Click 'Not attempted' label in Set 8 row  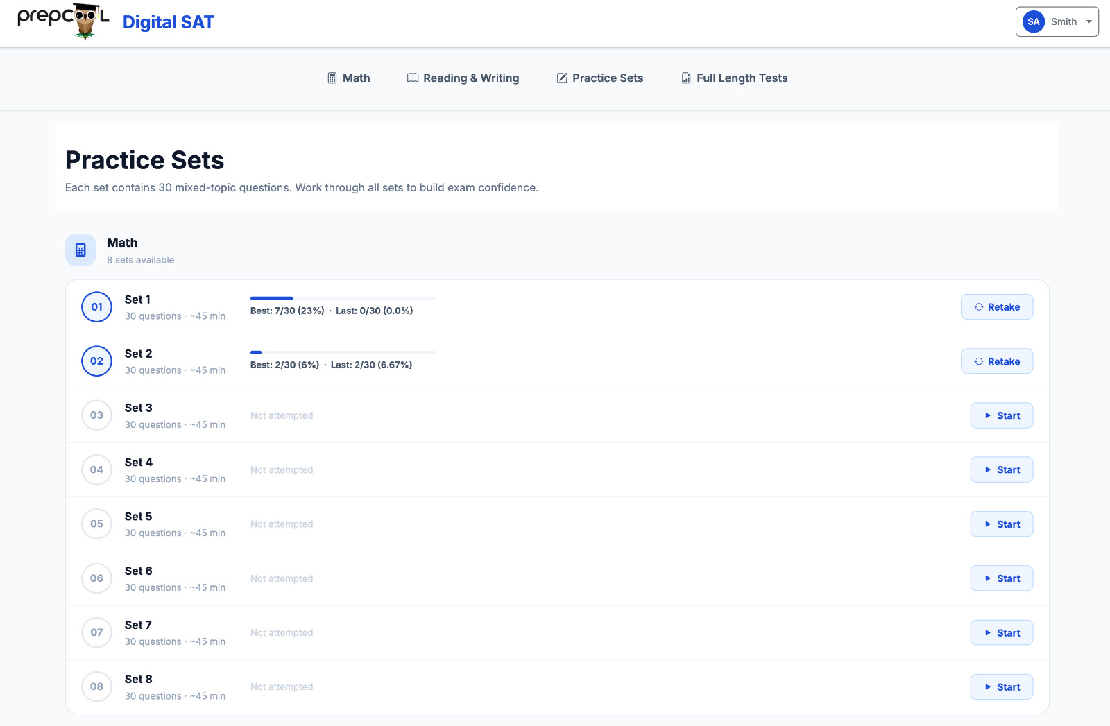click(282, 687)
